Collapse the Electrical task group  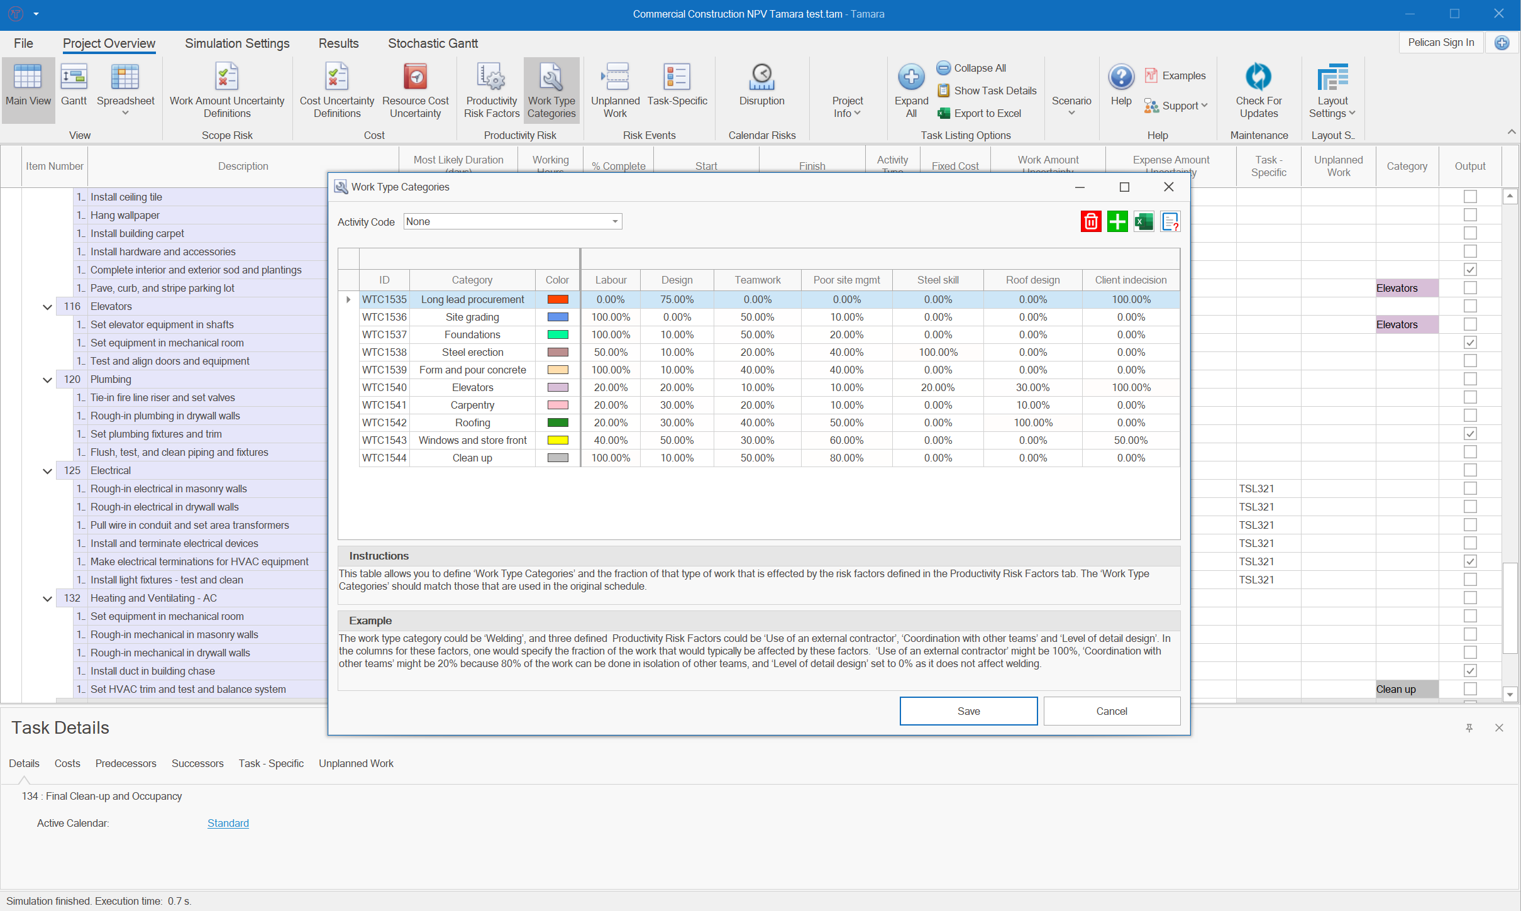coord(47,470)
